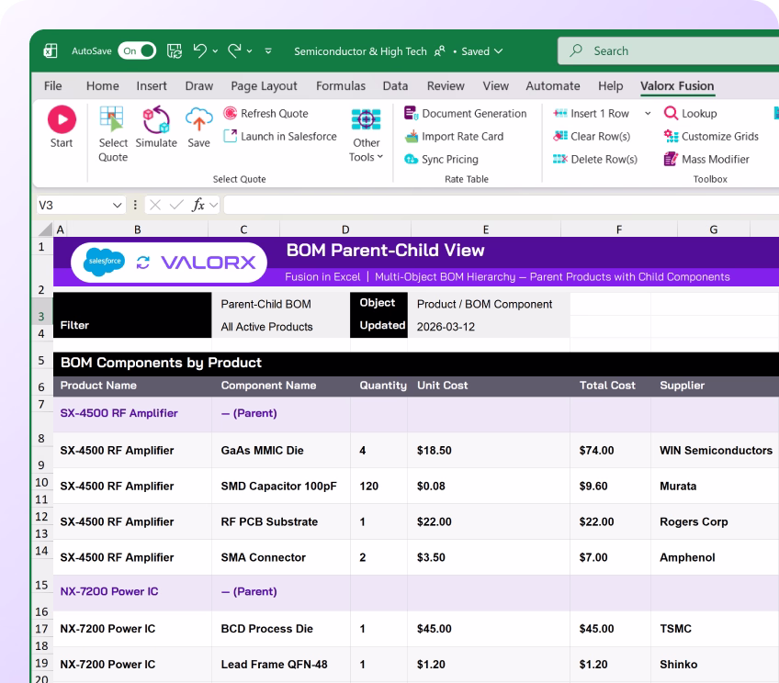Switch to the Formulas tab
The width and height of the screenshot is (779, 683).
pos(341,86)
